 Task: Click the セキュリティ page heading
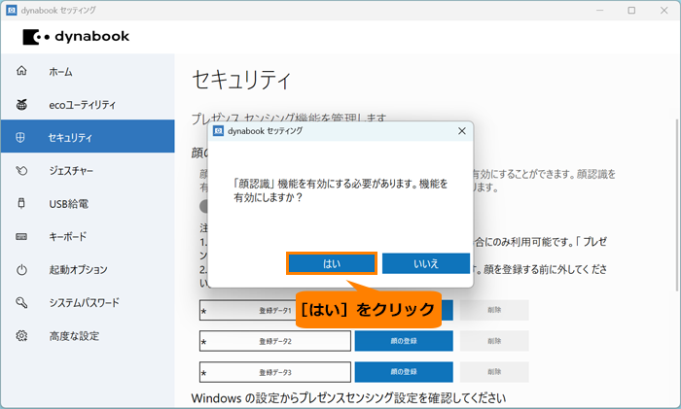[241, 80]
